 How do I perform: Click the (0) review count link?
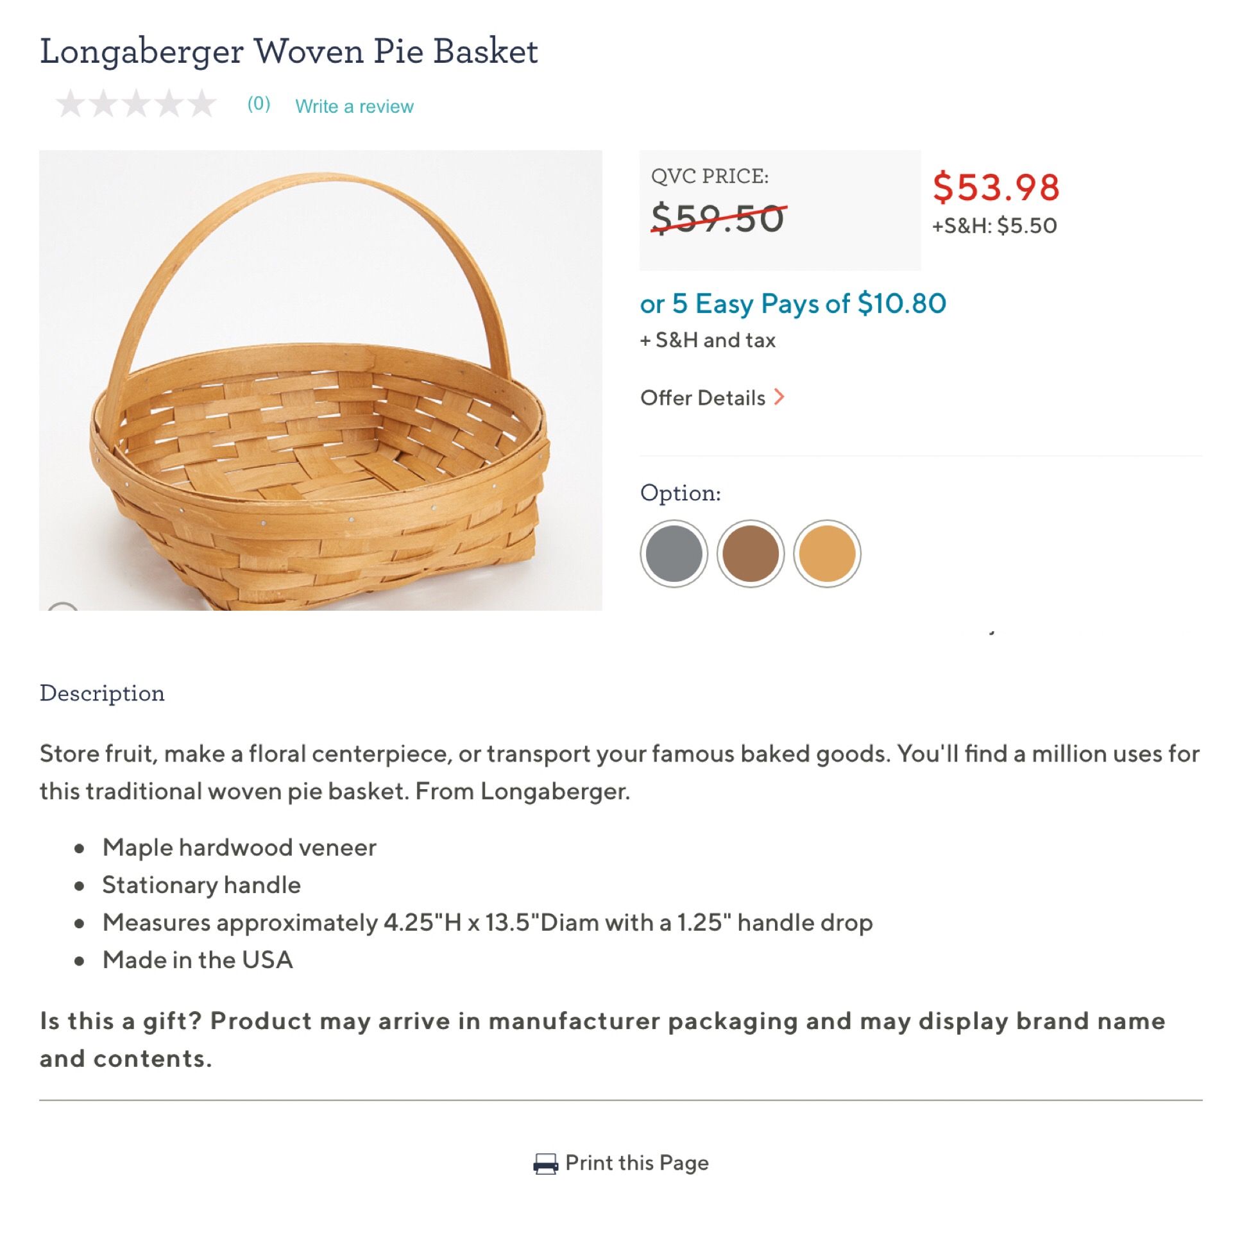tap(259, 104)
